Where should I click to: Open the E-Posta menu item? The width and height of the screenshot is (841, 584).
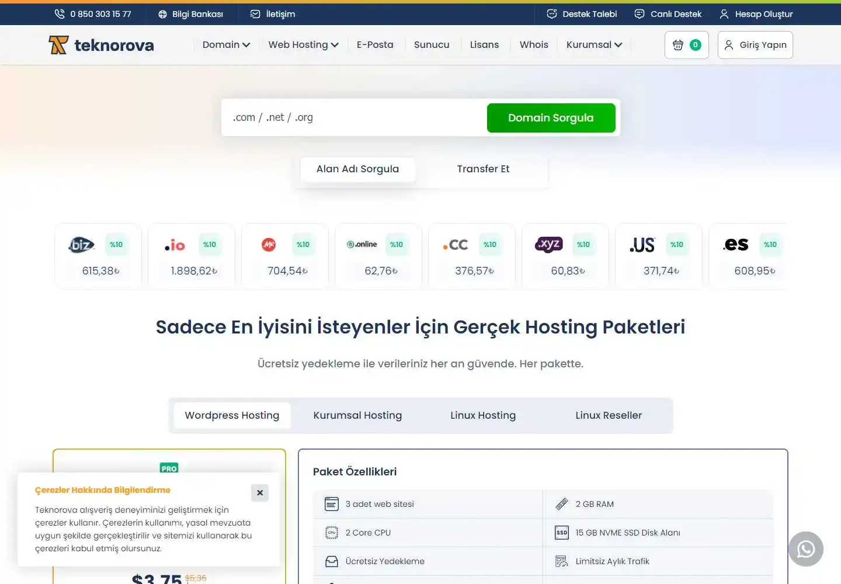[x=375, y=45]
